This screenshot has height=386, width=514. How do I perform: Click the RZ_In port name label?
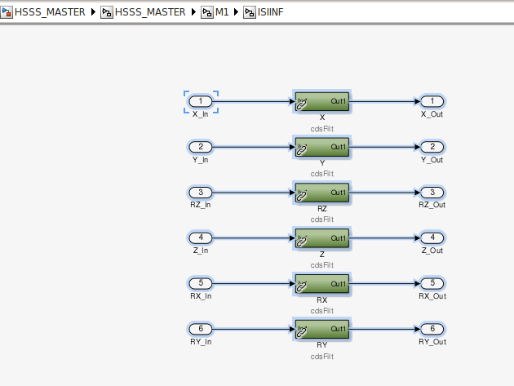pyautogui.click(x=200, y=205)
